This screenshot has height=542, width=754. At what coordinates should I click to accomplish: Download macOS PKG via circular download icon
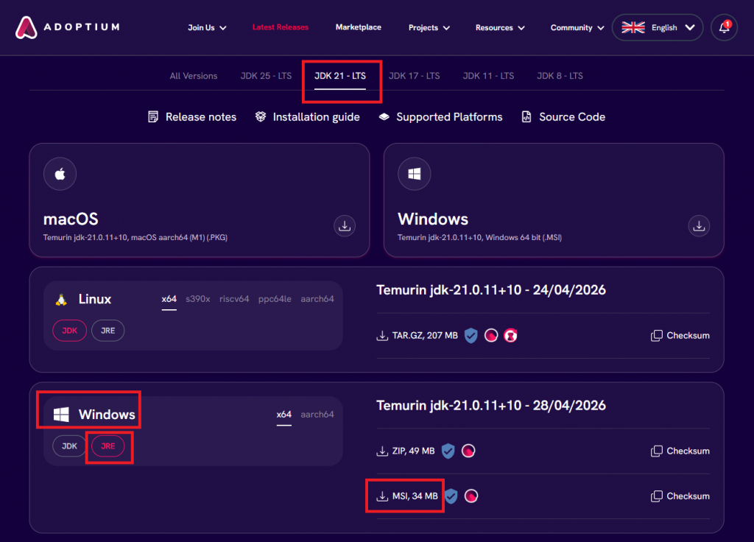[x=345, y=225]
